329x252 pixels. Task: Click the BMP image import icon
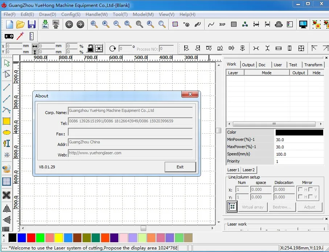click(x=222, y=25)
